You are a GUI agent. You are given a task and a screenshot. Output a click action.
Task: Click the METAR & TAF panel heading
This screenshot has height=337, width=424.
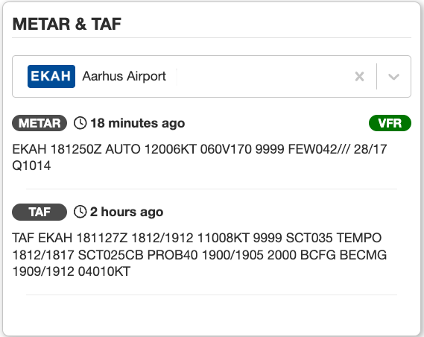(67, 24)
